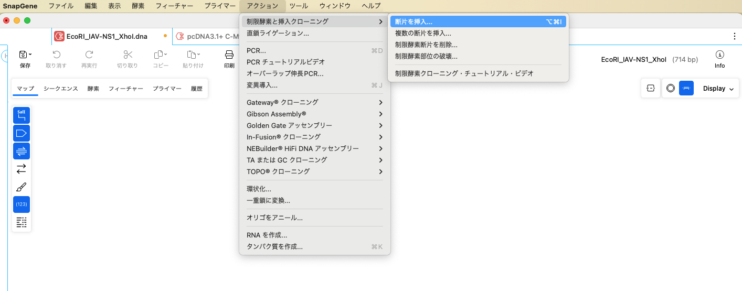Expand Gateway® クローニング submenu

click(x=315, y=102)
